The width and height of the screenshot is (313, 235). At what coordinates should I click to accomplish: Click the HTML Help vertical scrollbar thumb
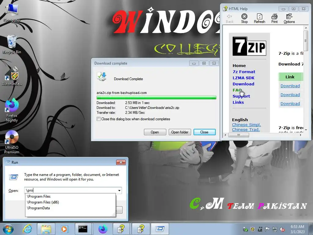pyautogui.click(x=306, y=41)
